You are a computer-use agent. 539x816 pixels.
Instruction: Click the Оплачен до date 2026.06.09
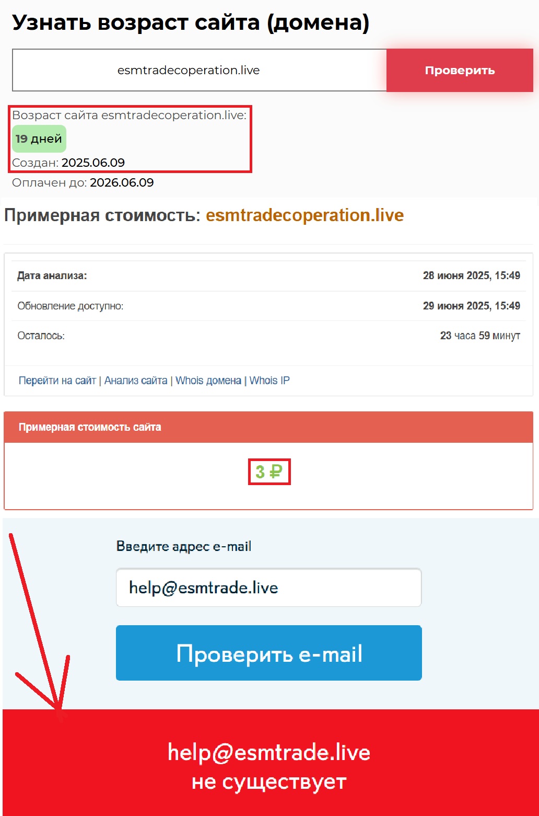[122, 182]
